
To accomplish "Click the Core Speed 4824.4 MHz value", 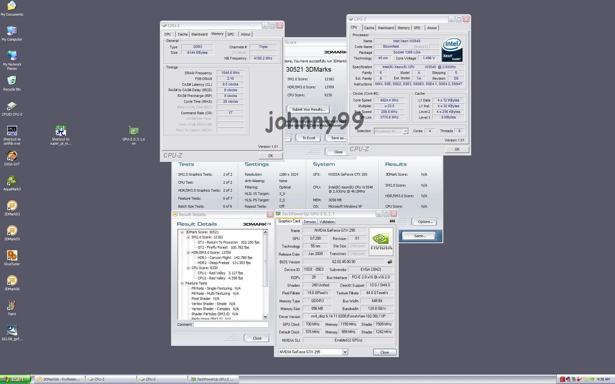I will (x=389, y=100).
